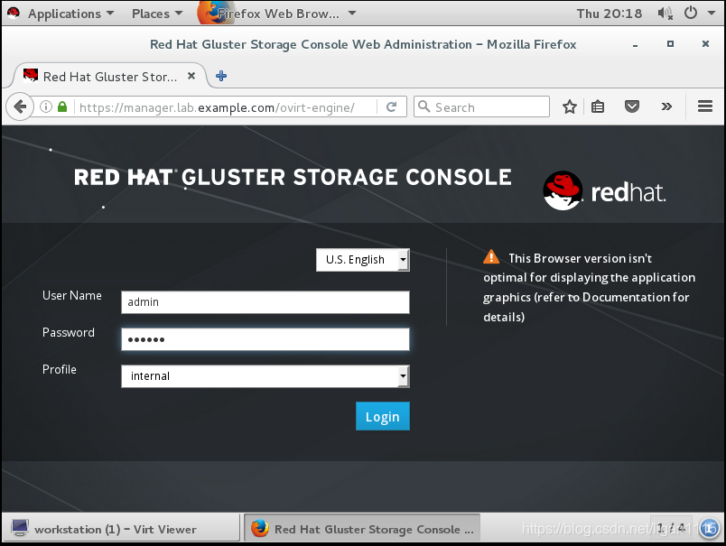
Task: Select the Red Hat Gluster Stor... browser tab
Action: point(110,76)
